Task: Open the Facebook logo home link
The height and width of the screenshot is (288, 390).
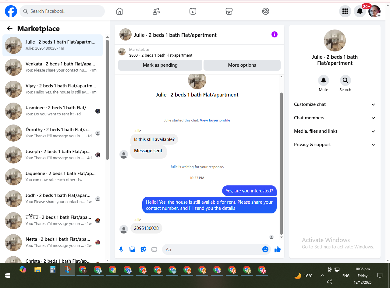Action: coord(11,11)
